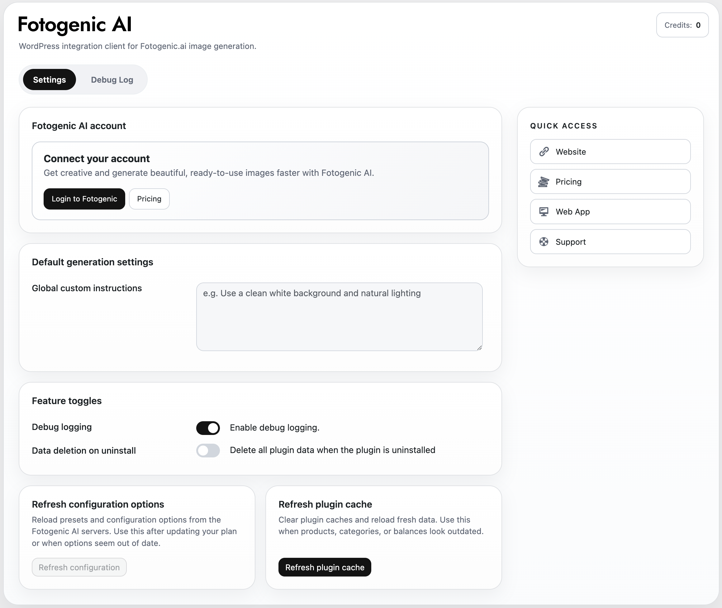Click the 'Refresh plugin cache' heading text
The width and height of the screenshot is (722, 608).
pyautogui.click(x=325, y=504)
